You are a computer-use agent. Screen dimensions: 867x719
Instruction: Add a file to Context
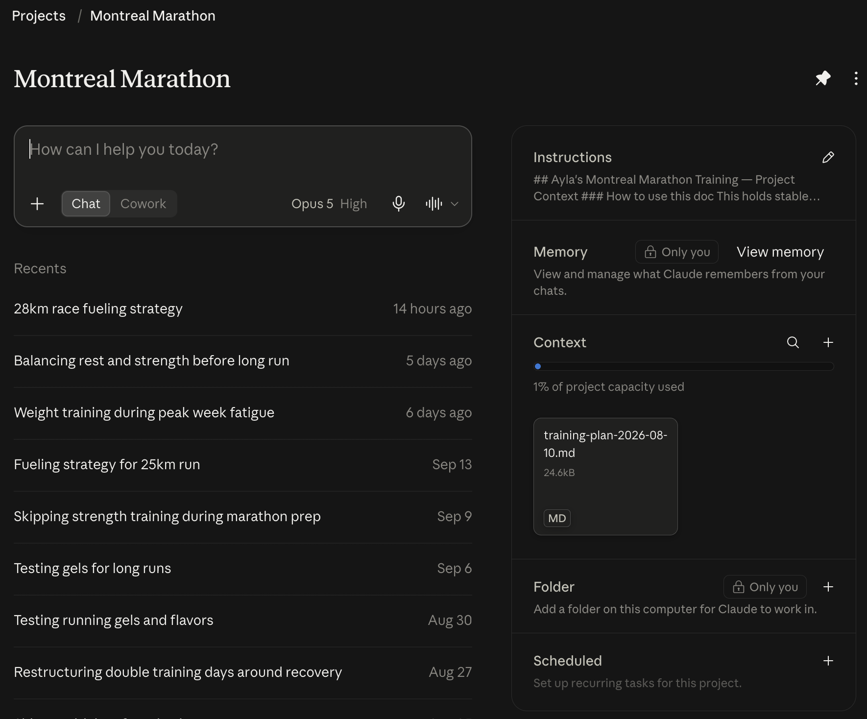pos(828,342)
